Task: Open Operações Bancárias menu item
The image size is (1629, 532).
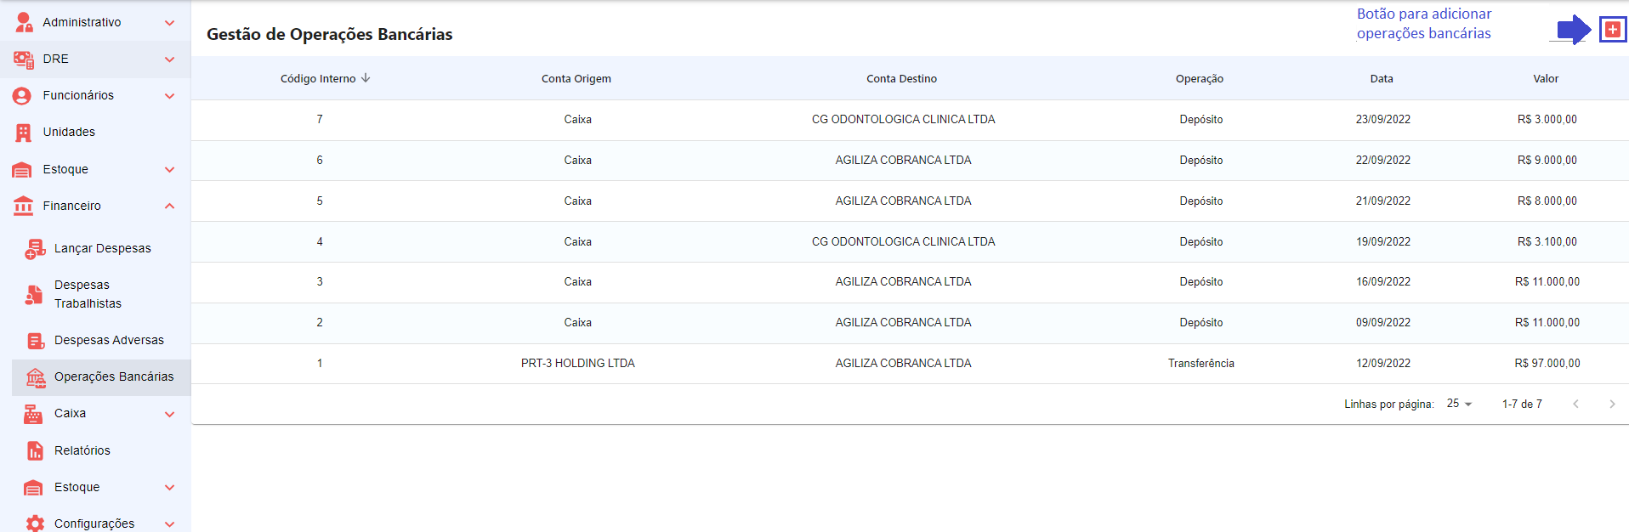Action: [113, 376]
